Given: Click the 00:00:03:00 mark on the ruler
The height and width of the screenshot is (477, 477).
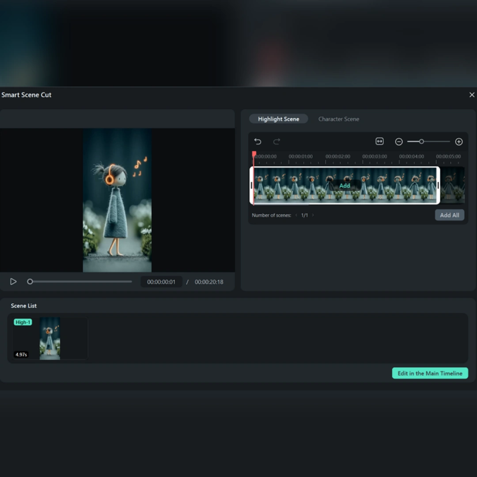Looking at the screenshot, I should point(375,156).
